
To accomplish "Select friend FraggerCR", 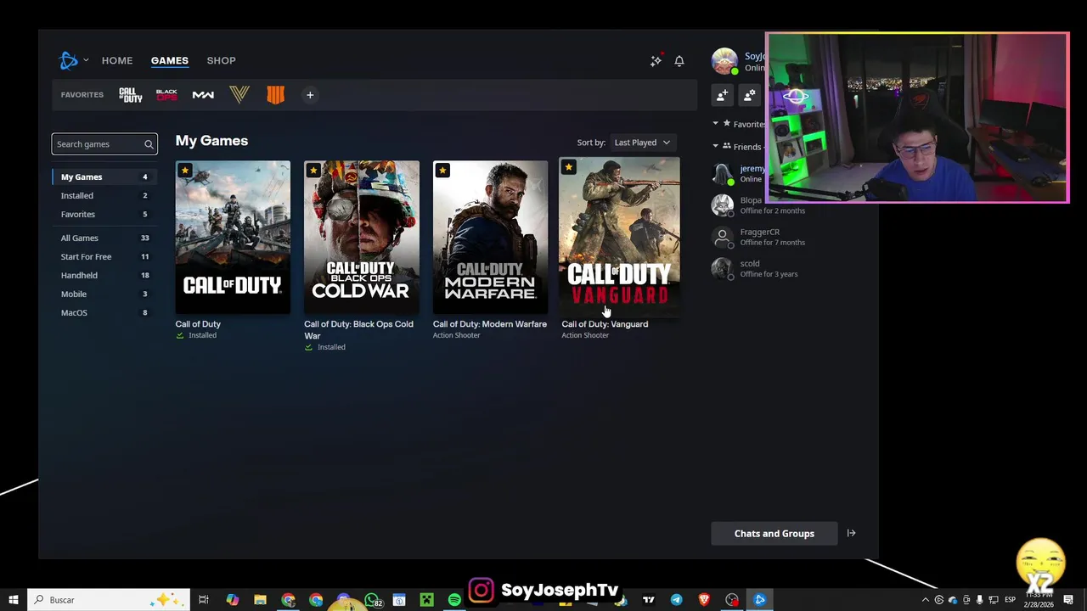I will pyautogui.click(x=760, y=232).
